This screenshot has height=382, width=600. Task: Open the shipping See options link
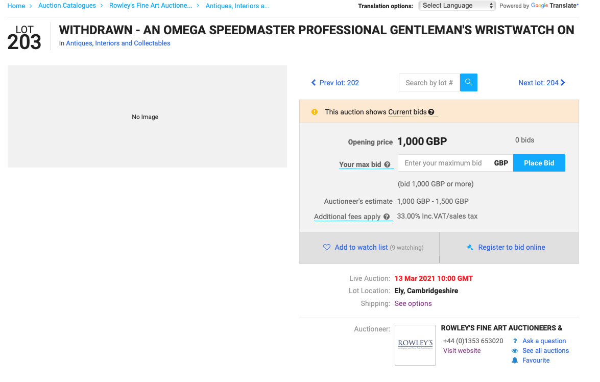pos(413,303)
